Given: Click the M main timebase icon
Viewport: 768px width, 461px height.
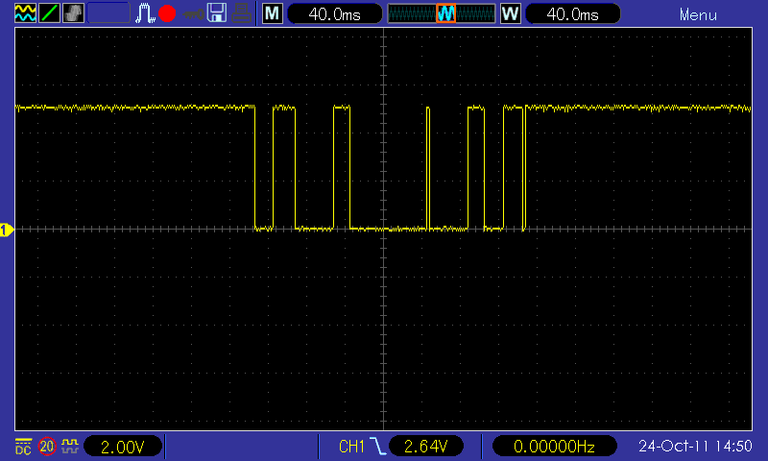Looking at the screenshot, I should [x=273, y=13].
